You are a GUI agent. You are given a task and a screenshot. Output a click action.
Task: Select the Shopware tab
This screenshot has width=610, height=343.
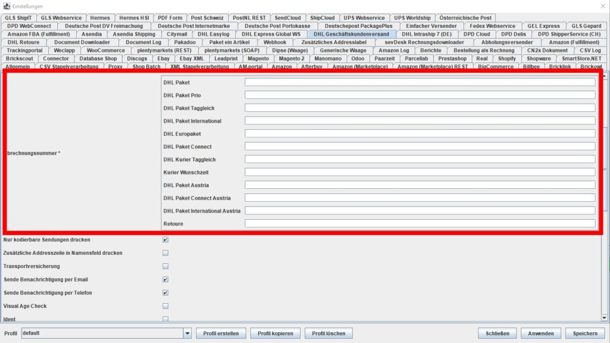539,59
